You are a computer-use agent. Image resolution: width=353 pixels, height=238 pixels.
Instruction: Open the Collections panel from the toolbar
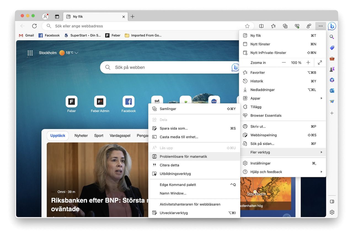click(285, 26)
